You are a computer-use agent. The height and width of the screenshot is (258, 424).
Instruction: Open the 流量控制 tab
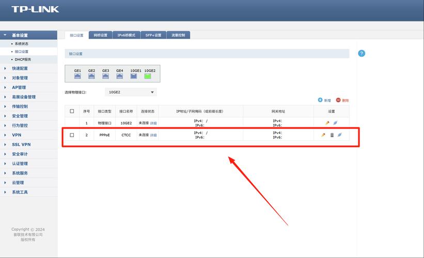click(178, 35)
